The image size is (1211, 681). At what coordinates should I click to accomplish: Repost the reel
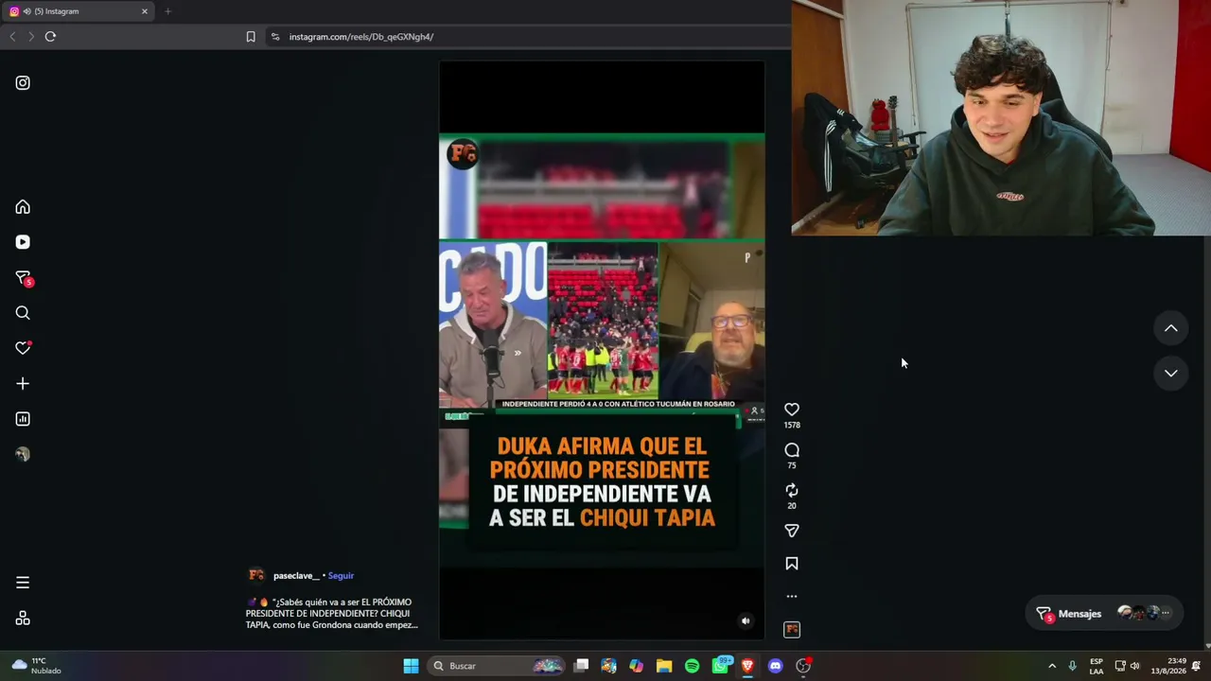792,491
